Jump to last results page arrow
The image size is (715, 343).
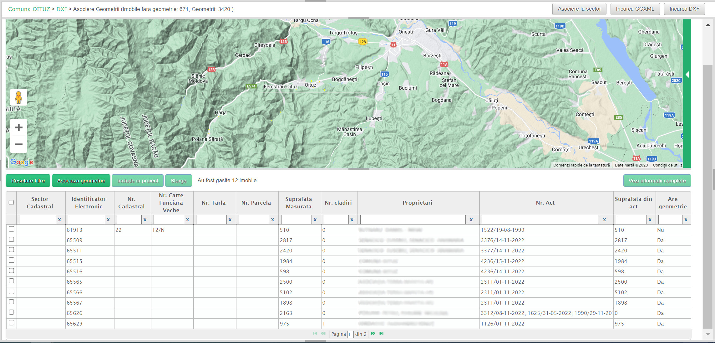pyautogui.click(x=381, y=334)
